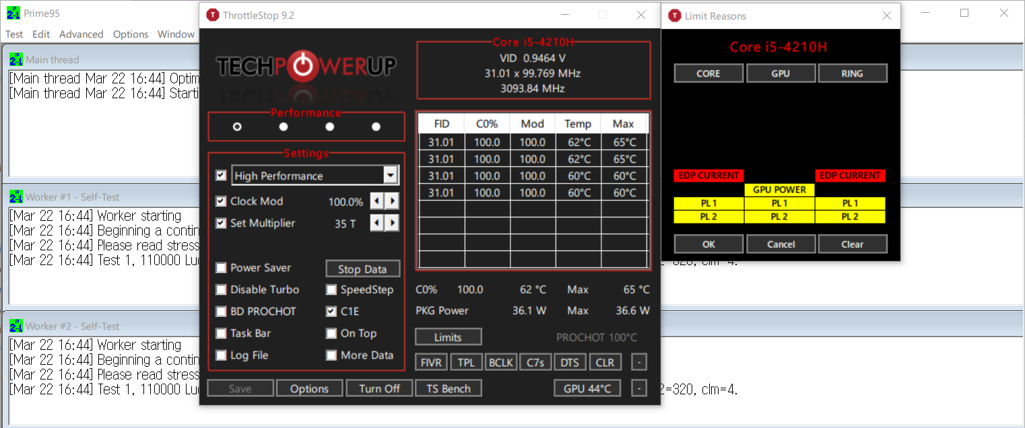Click the collapse minus button beside CLR
Image resolution: width=1025 pixels, height=428 pixels.
coord(639,362)
